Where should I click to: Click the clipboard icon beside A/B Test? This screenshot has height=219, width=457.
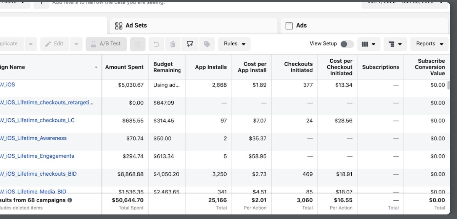tap(138, 44)
